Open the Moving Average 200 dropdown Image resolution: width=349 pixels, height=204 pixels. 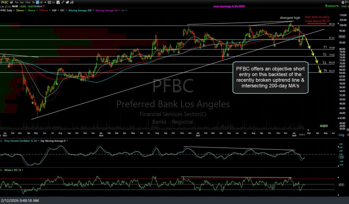pyautogui.click(x=93, y=10)
